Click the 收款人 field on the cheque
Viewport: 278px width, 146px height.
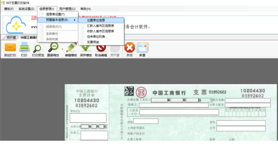(x=173, y=105)
